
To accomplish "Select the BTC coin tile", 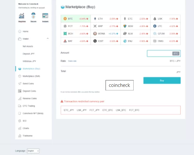I will 76,19.
